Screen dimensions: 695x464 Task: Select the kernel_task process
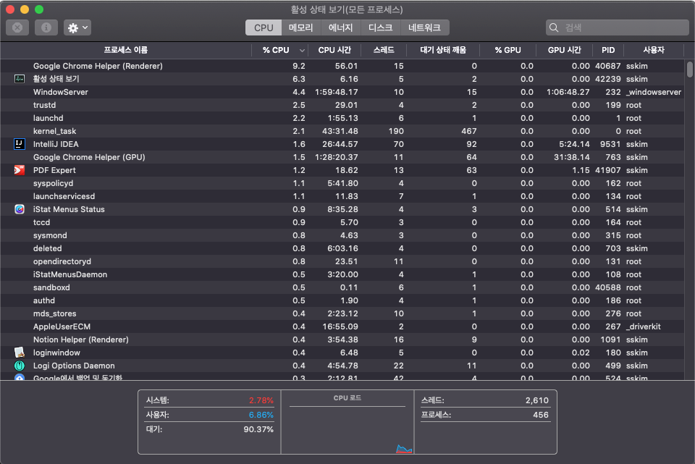click(x=342, y=131)
